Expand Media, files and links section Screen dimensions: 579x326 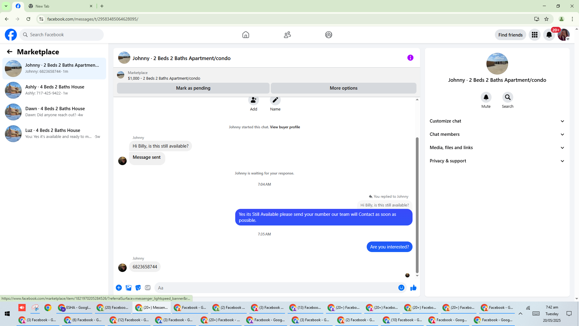(x=497, y=148)
